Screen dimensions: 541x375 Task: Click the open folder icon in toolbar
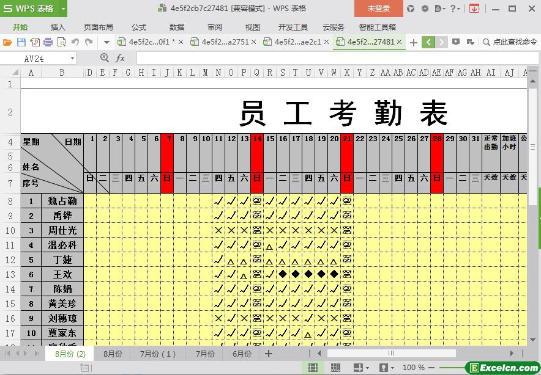point(7,42)
